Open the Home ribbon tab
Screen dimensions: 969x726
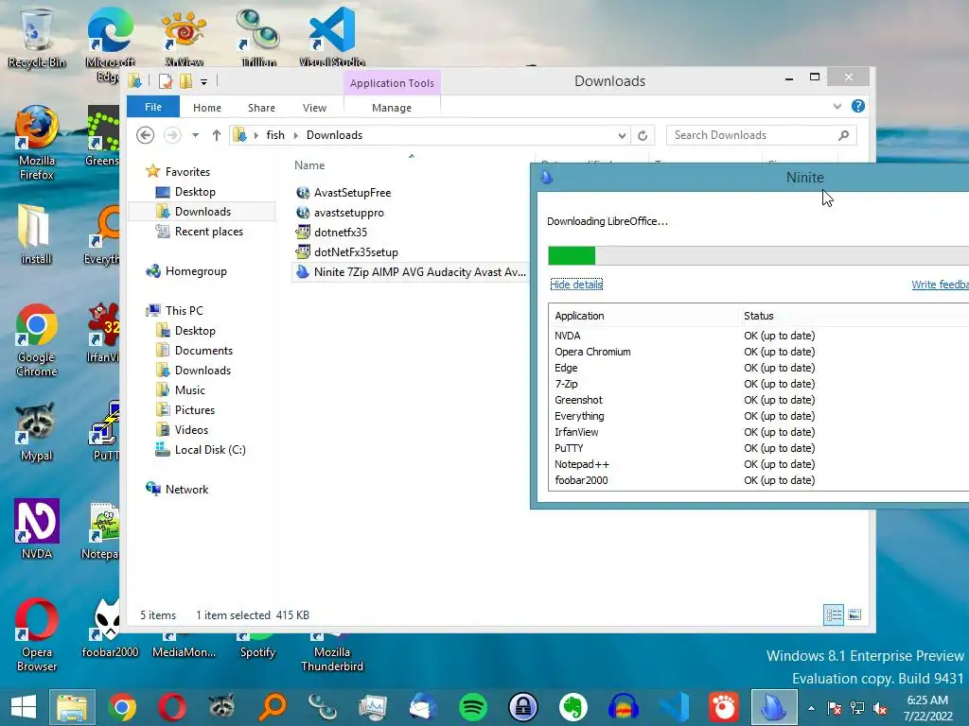pyautogui.click(x=207, y=108)
